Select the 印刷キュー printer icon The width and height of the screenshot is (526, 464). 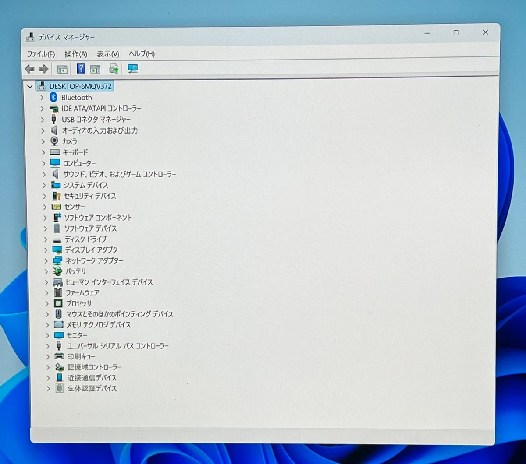pos(59,356)
